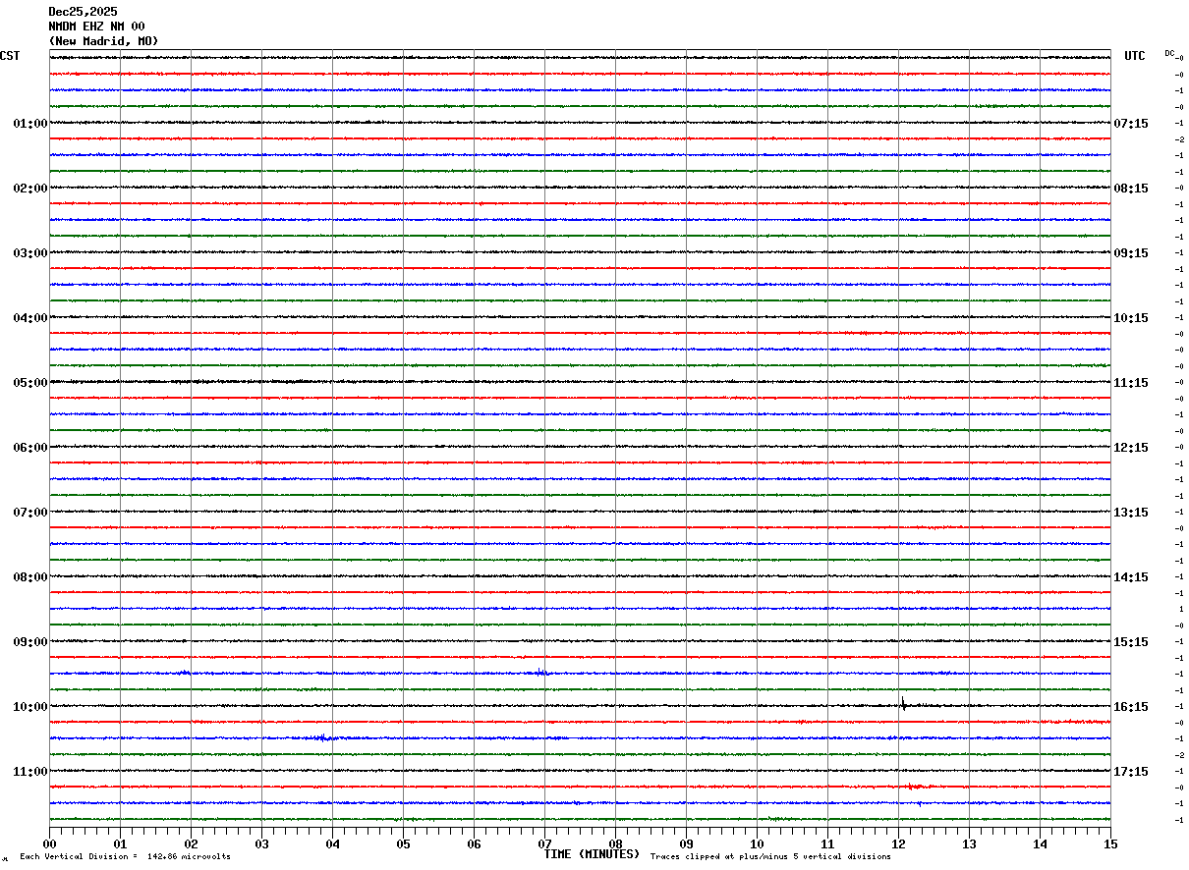Click the CST timezone header
1189x870 pixels.
coord(10,56)
